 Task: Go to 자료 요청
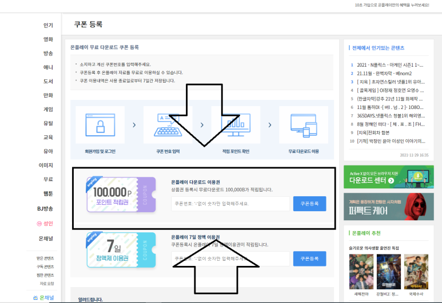pyautogui.click(x=47, y=284)
